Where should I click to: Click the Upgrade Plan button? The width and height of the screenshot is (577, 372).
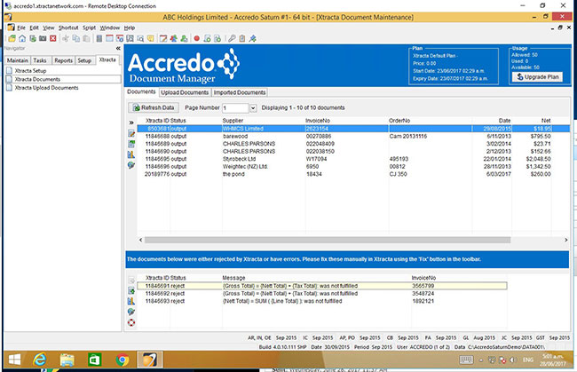537,77
